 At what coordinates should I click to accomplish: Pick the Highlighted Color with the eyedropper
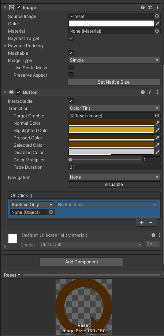(157, 130)
